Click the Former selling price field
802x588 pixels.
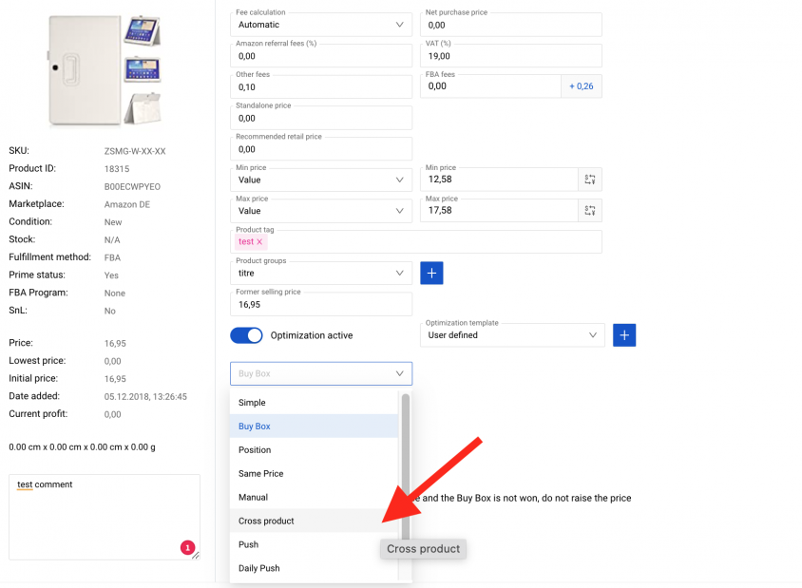[321, 304]
